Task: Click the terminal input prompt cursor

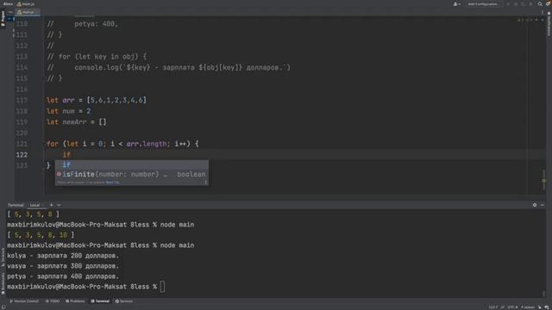Action: click(162, 287)
